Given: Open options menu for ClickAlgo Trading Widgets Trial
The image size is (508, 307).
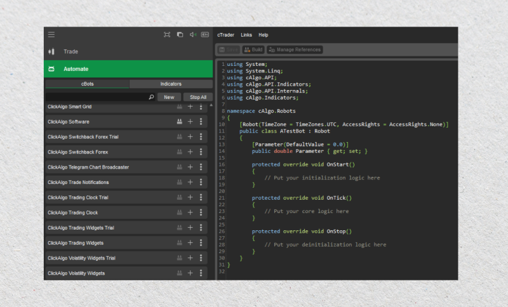Looking at the screenshot, I should coord(201,228).
